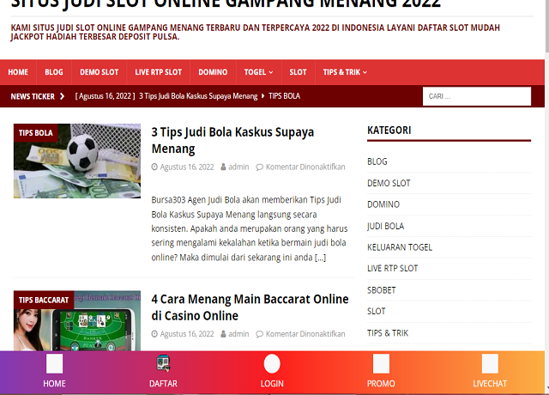The width and height of the screenshot is (549, 395).
Task: Choose SBOBET from the Kategori list
Action: click(381, 290)
